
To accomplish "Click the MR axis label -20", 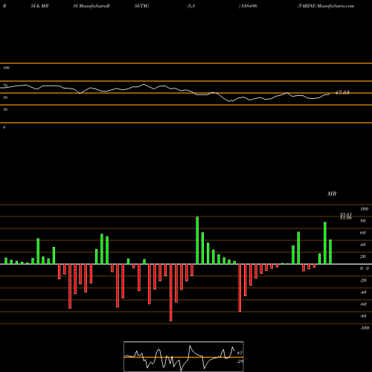I will coord(363,280).
